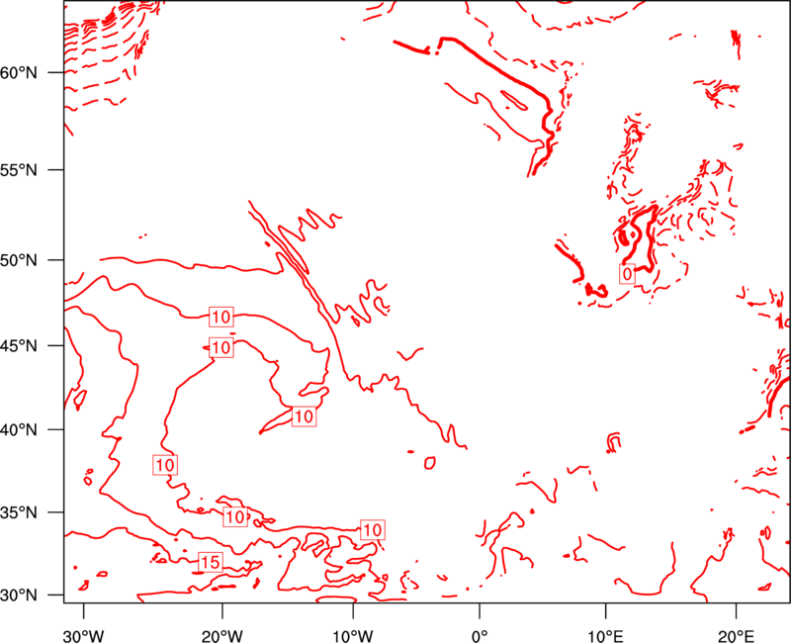Click the 10 label at the elongated loop's end
The height and width of the screenshot is (643, 791).
(305, 416)
